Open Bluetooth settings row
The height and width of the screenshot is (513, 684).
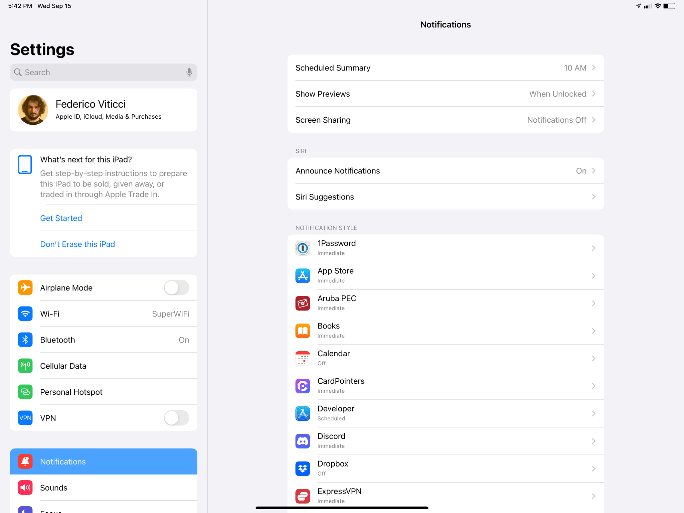(104, 340)
